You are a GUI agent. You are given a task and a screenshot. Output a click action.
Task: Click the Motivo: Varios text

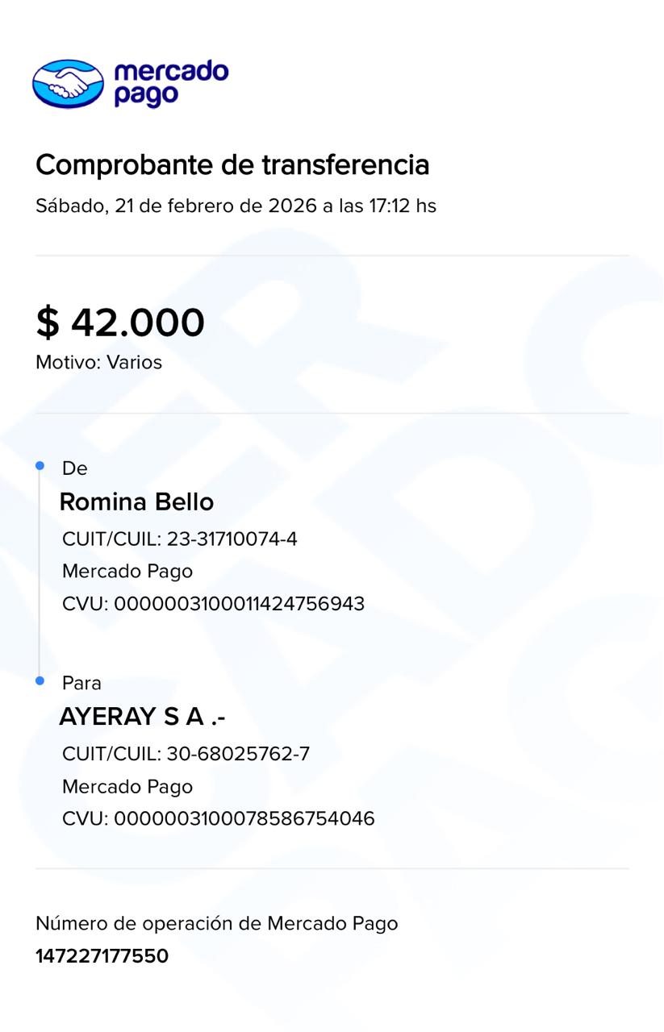[98, 362]
